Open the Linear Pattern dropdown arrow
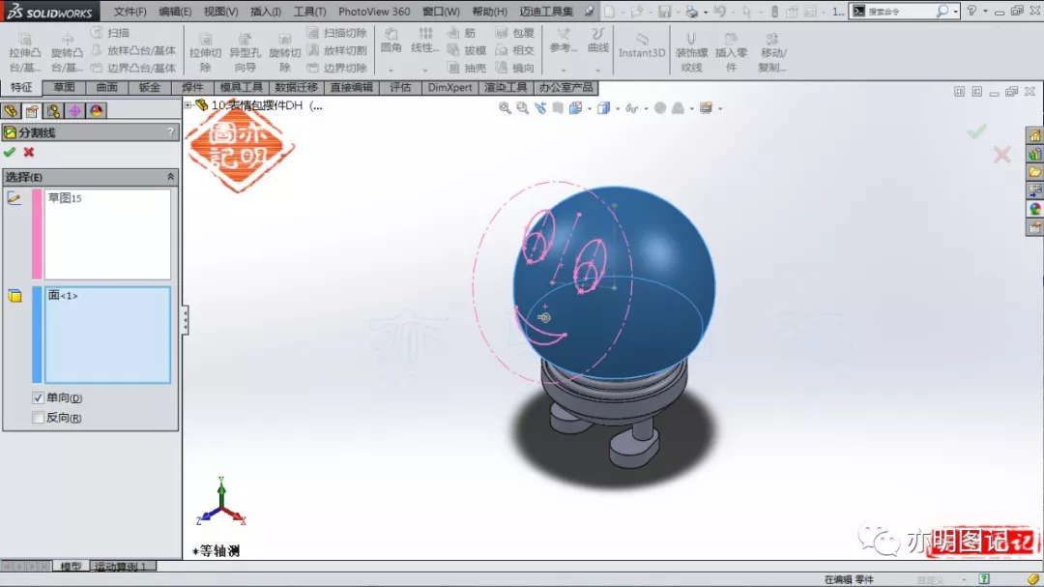 tap(425, 70)
